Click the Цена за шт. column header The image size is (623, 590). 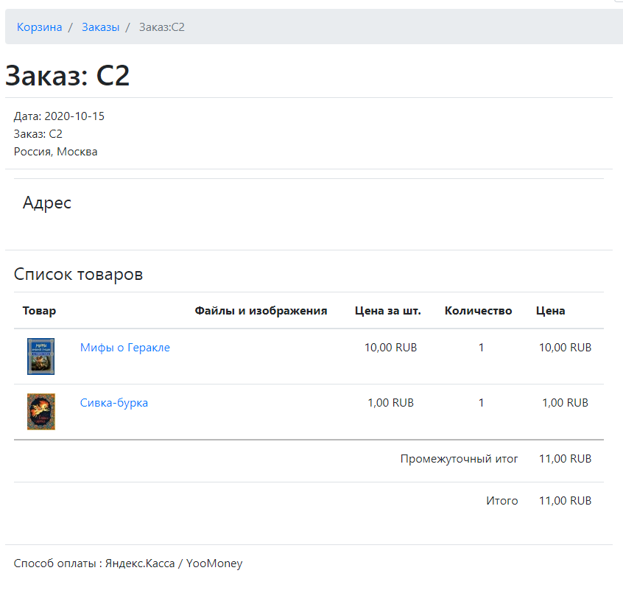[x=388, y=311]
